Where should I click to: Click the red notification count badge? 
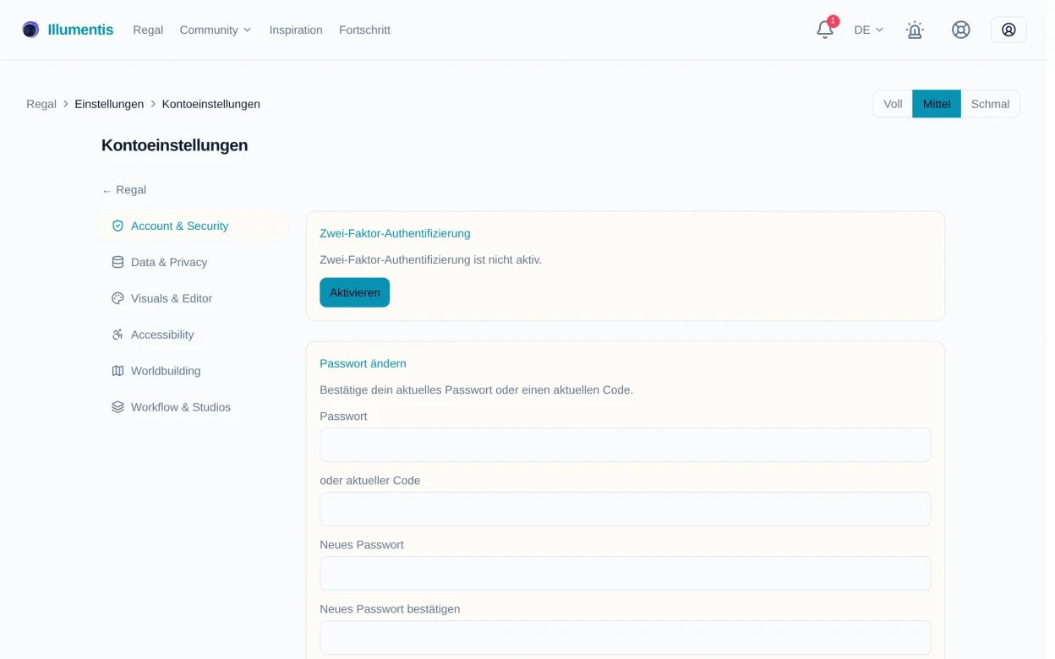click(833, 21)
